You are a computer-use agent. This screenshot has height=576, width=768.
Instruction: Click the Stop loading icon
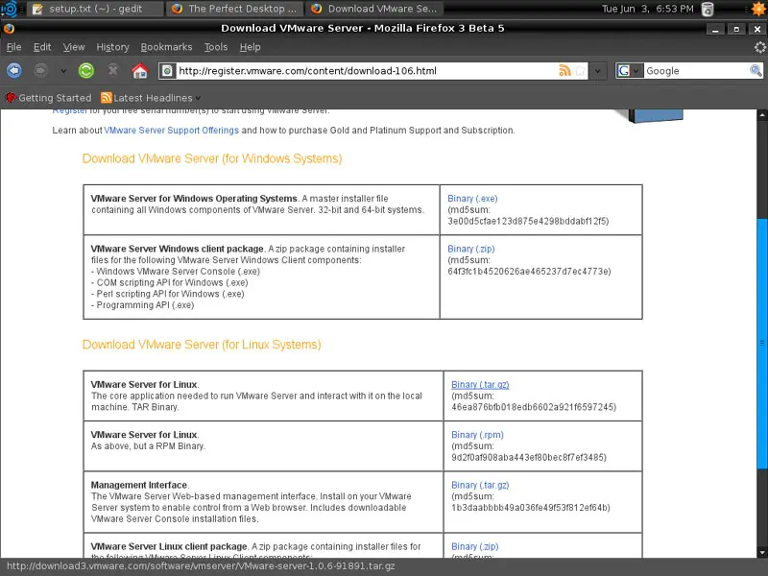113,70
